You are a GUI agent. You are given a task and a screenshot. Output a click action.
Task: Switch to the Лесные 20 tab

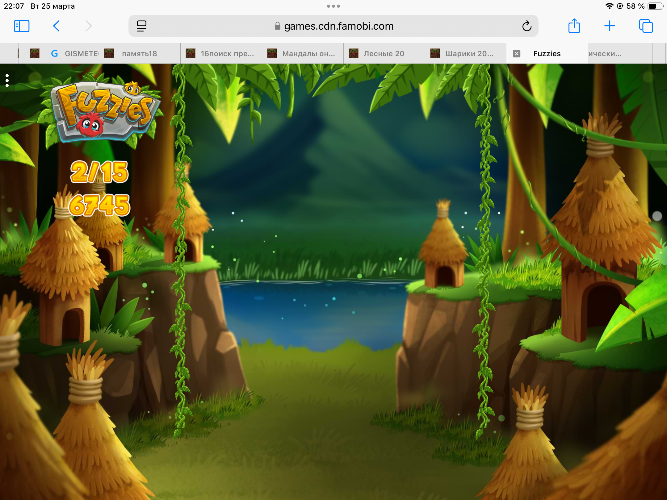384,54
